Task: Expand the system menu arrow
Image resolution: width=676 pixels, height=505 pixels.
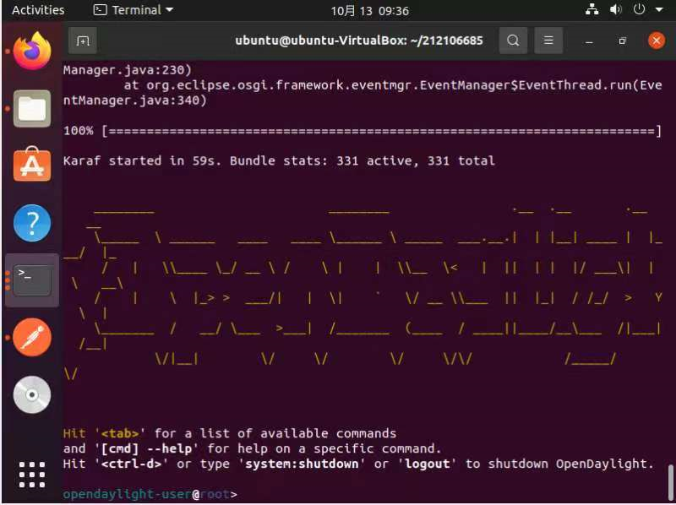Action: [659, 9]
